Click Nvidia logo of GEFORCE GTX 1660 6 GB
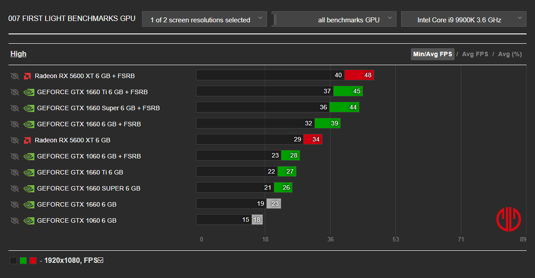This screenshot has height=278, width=535. [29, 204]
